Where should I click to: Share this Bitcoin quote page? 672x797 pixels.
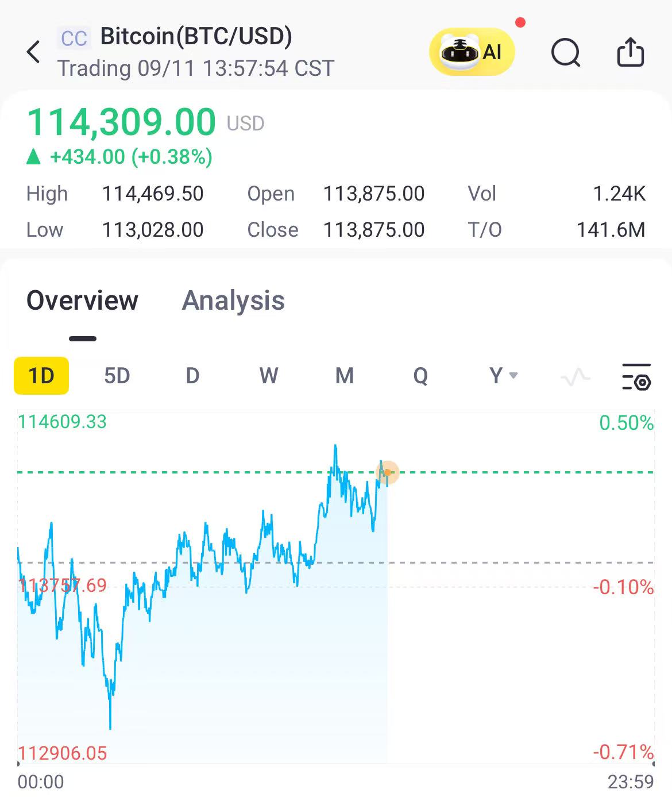630,52
